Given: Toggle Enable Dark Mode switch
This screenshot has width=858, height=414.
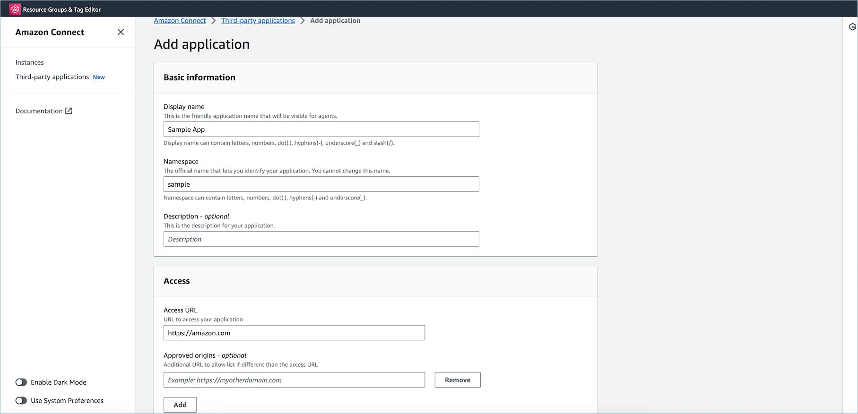Looking at the screenshot, I should coord(21,382).
